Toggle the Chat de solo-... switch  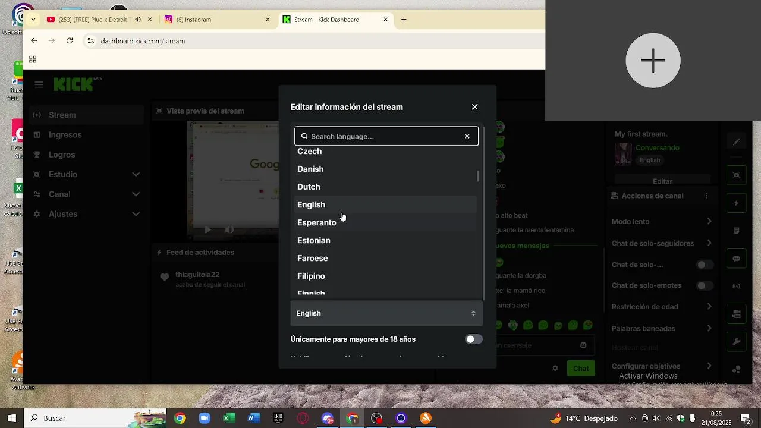point(705,265)
